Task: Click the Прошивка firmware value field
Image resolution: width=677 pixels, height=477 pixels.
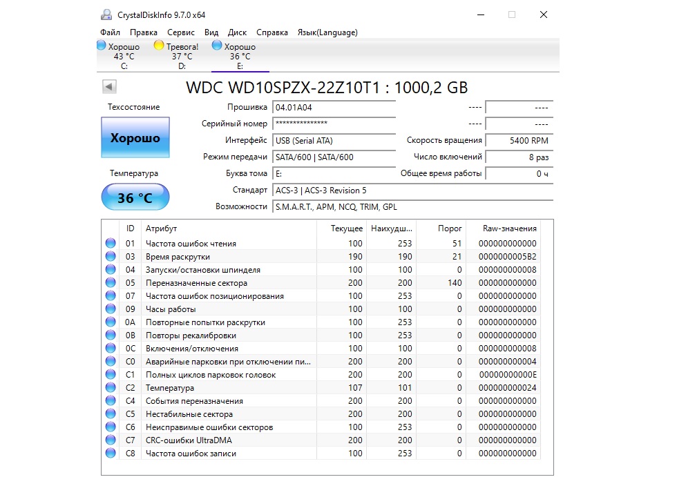Action: pos(334,108)
